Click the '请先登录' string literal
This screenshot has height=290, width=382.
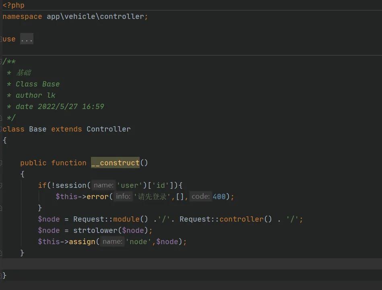(x=152, y=197)
